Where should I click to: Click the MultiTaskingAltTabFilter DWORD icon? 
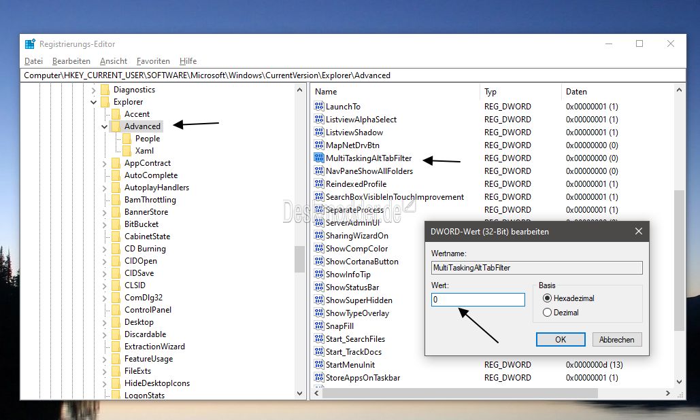point(319,158)
